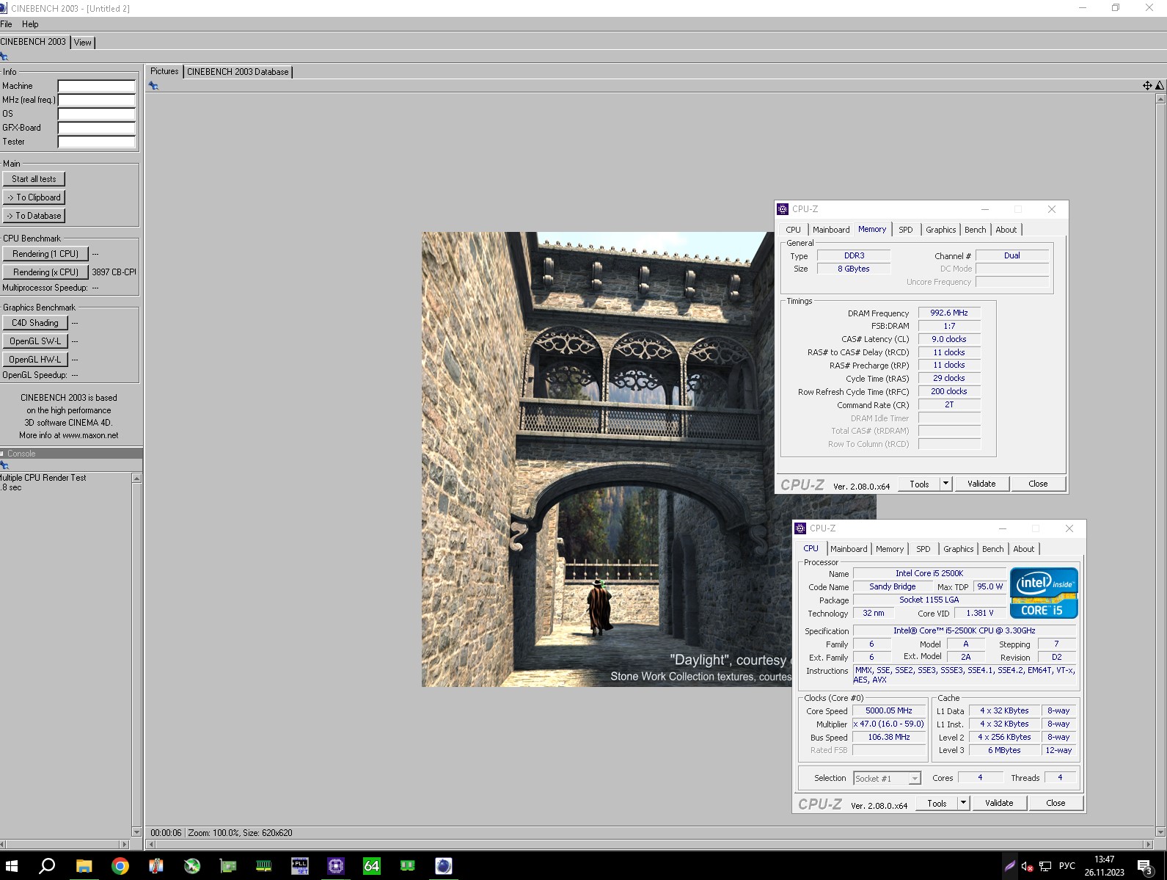The width and height of the screenshot is (1167, 880).
Task: Open the green arrow sphere app in taskbar
Action: coord(191,866)
